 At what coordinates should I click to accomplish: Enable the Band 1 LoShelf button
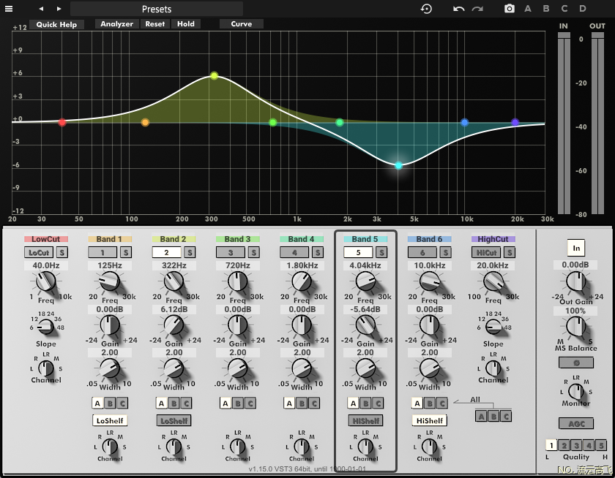110,420
